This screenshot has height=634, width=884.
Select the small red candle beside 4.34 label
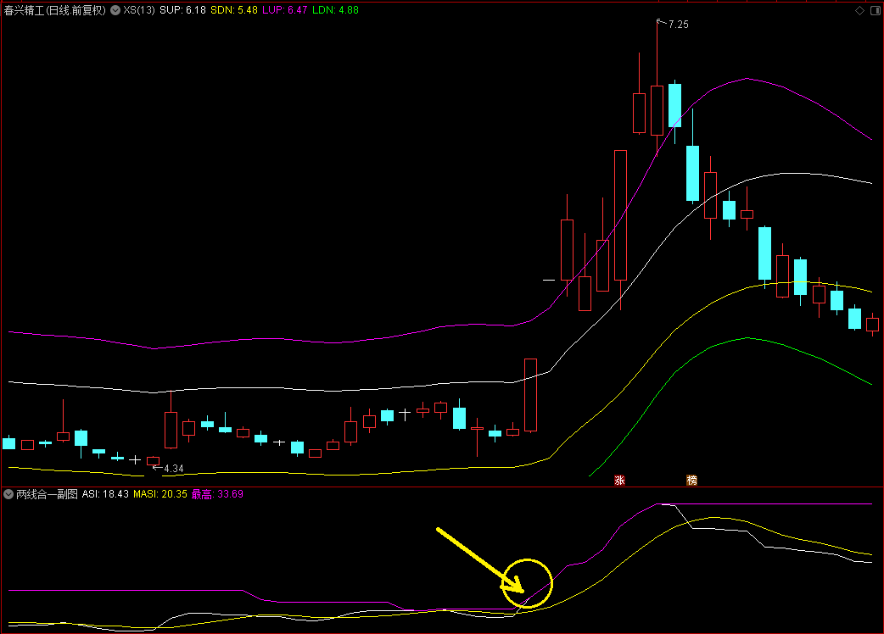coord(153,461)
